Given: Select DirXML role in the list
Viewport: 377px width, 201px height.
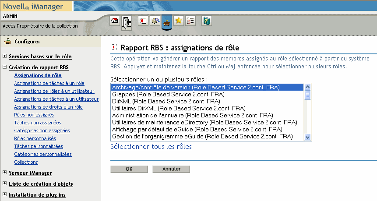Looking at the screenshot, I should 207,101.
